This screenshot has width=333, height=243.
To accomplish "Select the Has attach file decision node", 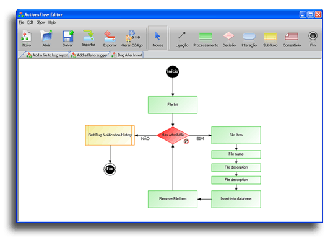I will pyautogui.click(x=173, y=135).
